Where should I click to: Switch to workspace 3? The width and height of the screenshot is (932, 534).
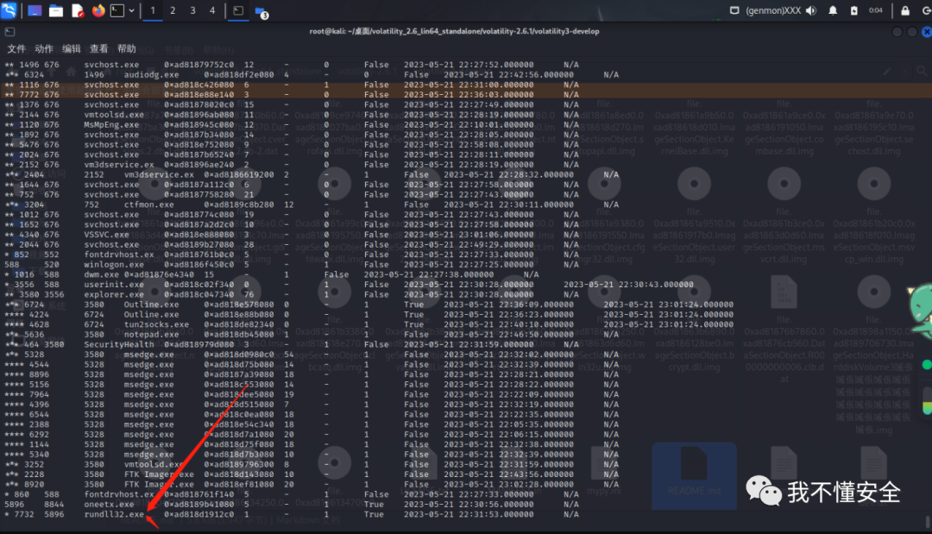click(x=192, y=10)
